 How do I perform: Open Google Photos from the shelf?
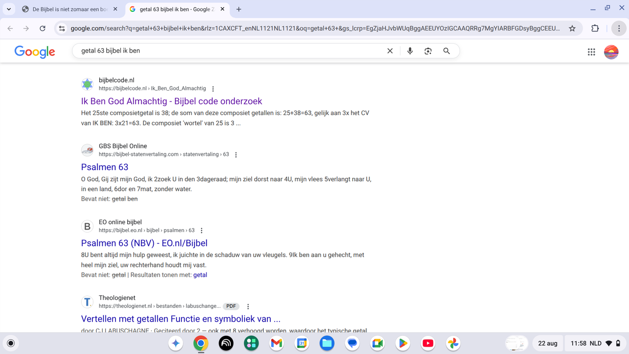[453, 343]
